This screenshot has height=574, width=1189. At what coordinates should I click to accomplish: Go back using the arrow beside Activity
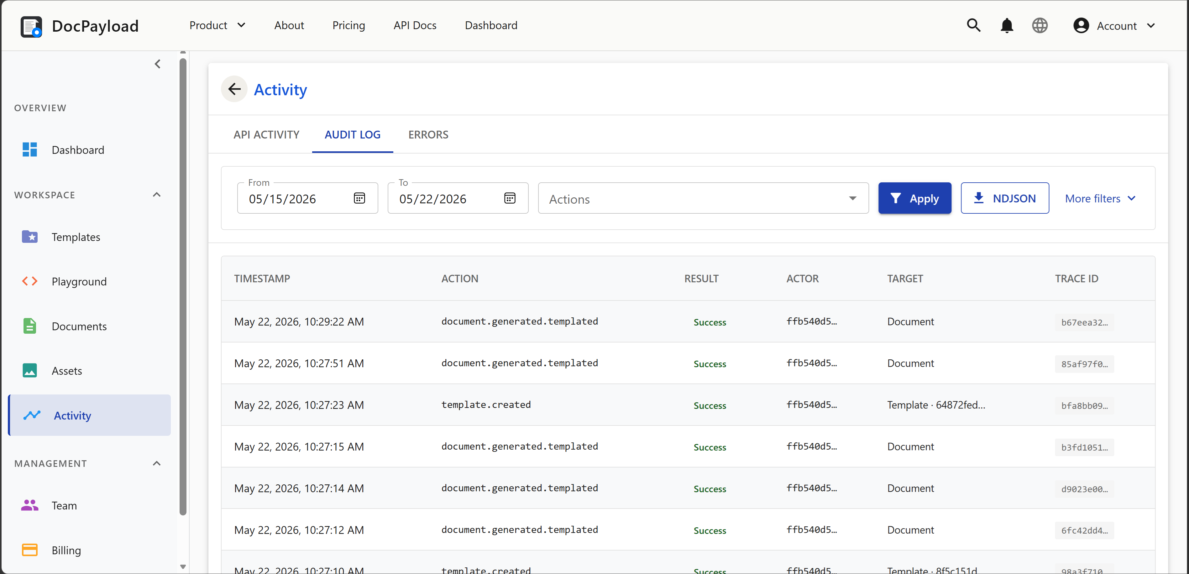[234, 89]
